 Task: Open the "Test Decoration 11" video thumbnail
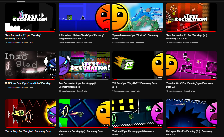point(191,17)
